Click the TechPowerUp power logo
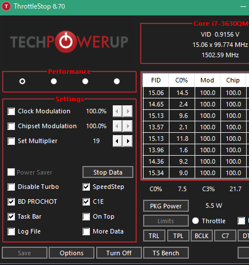 [66, 42]
